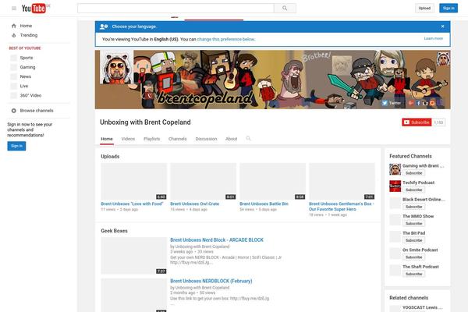468x312 pixels.
Task: Open the Discussion tab
Action: [206, 139]
